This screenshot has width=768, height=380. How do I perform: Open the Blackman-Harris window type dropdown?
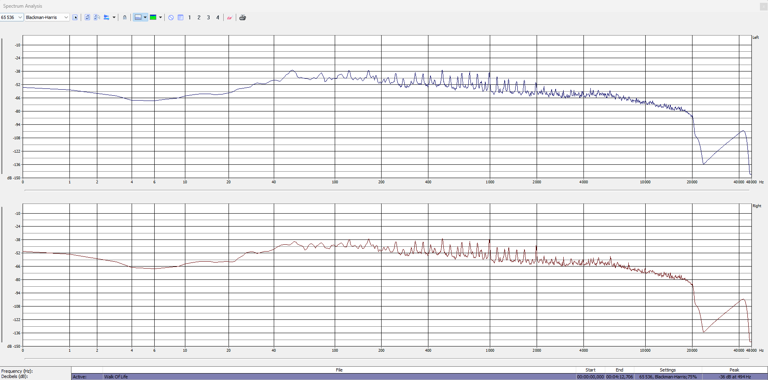click(47, 17)
